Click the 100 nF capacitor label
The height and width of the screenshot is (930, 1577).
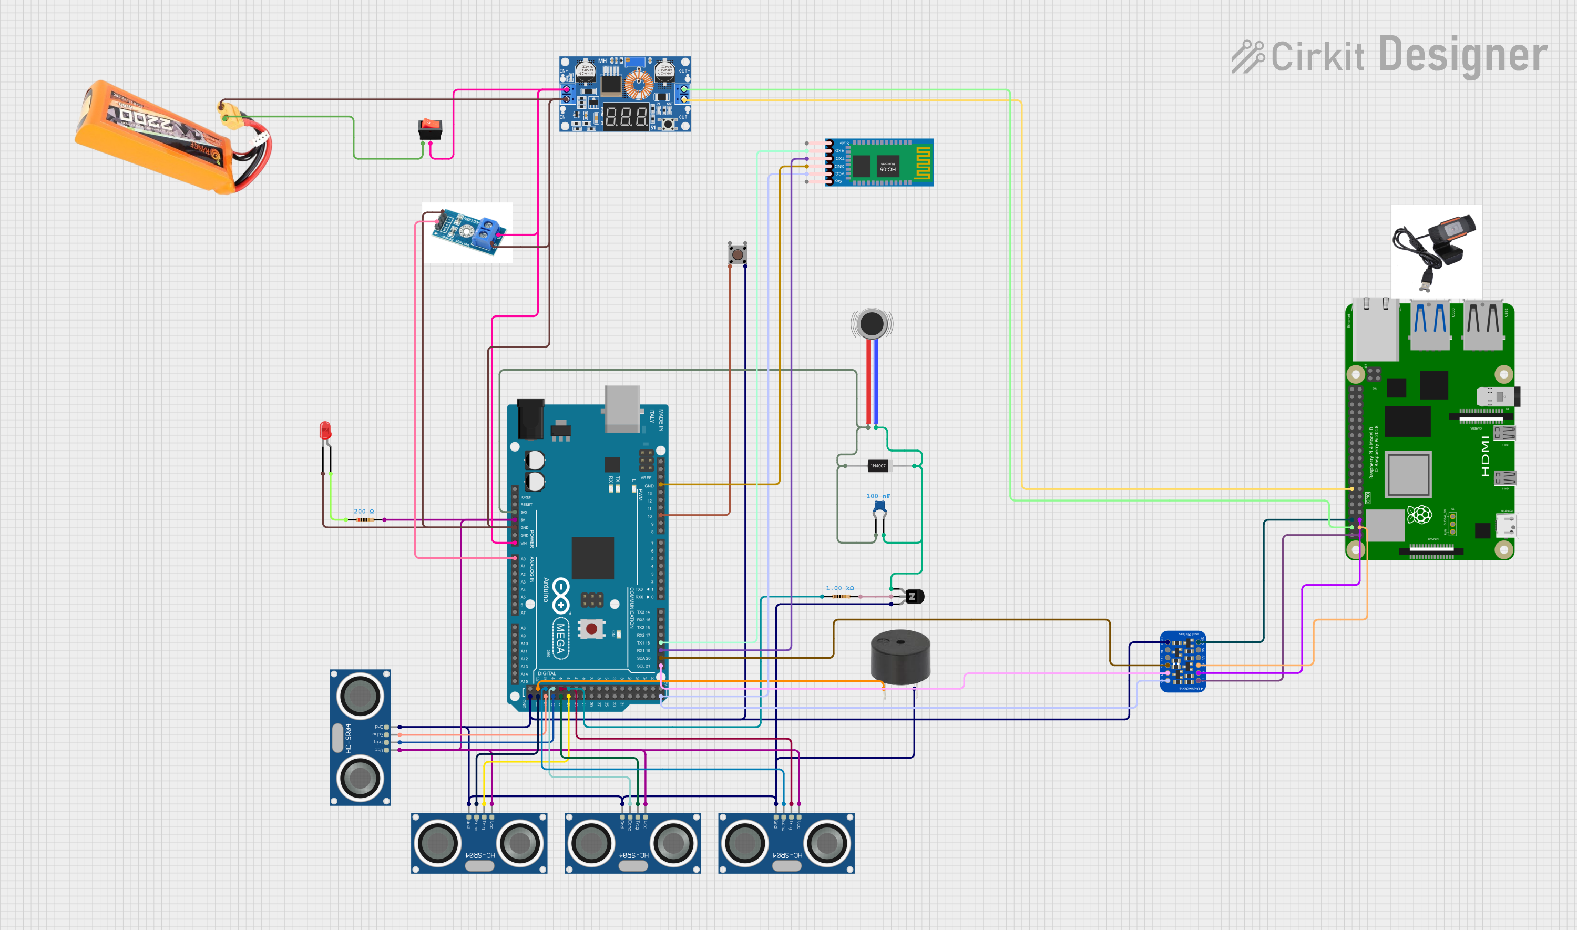coord(878,496)
